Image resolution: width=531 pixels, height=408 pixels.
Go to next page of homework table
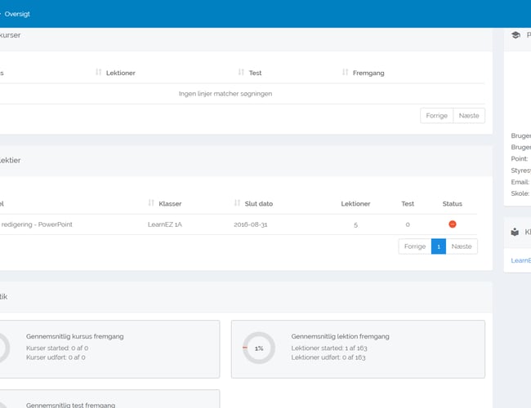[x=462, y=246]
